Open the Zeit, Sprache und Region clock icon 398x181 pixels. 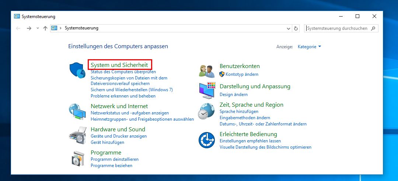click(x=206, y=111)
